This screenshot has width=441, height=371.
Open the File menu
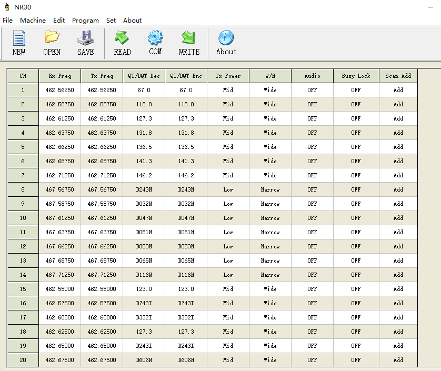pos(7,21)
